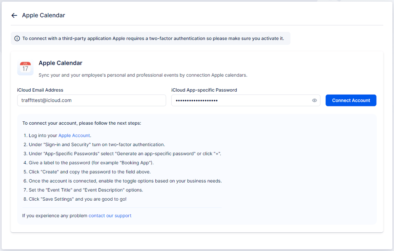This screenshot has height=251, width=394.
Task: Click the iCloud App-specific Password label
Action: pyautogui.click(x=204, y=90)
